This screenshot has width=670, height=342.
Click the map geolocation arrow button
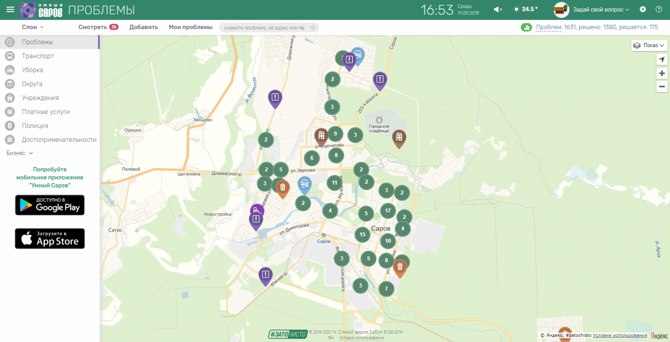pyautogui.click(x=662, y=60)
